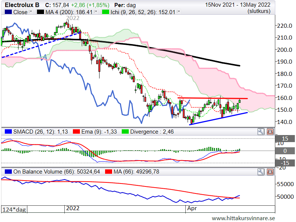The width and height of the screenshot is (296, 222).
Task: Click the red Ema (9) legend swatch
Action: coord(76,132)
